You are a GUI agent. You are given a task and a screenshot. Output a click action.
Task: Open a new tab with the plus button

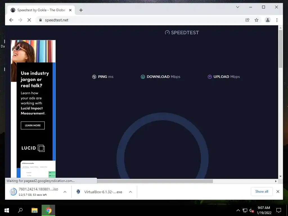[x=81, y=10]
